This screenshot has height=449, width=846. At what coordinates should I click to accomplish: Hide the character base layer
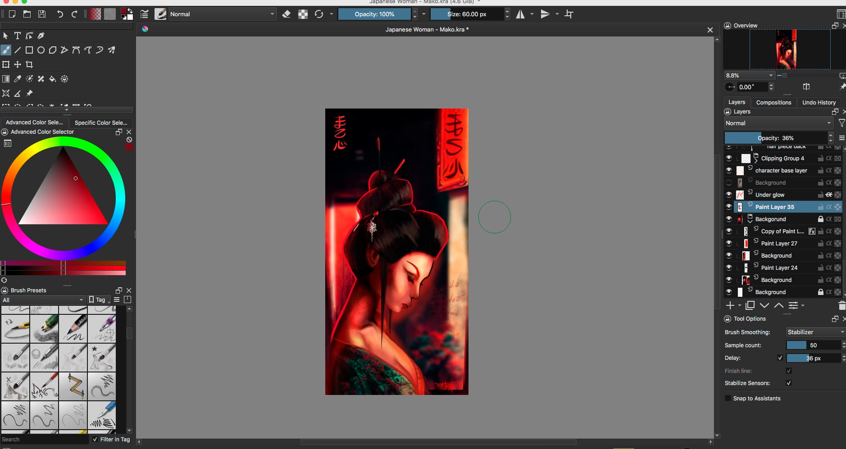point(729,170)
